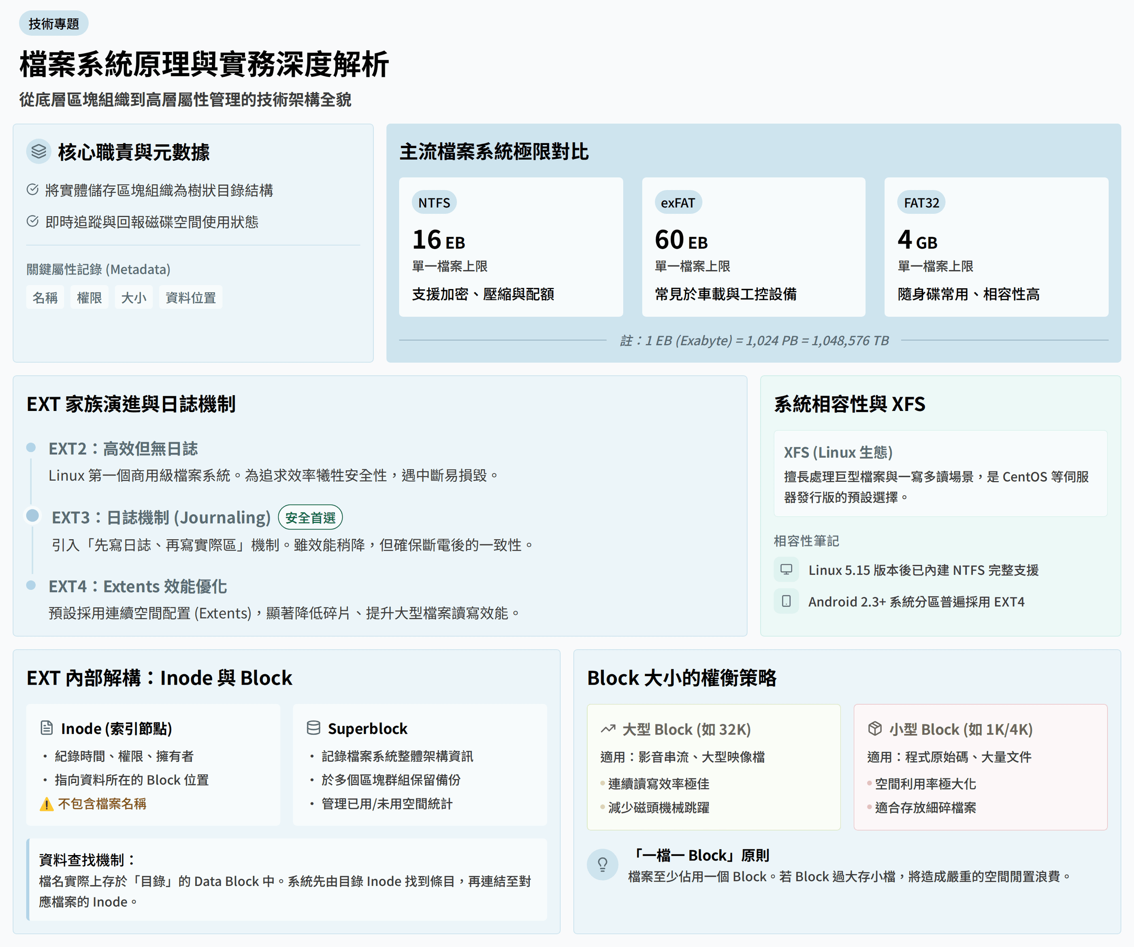Image resolution: width=1134 pixels, height=947 pixels.
Task: Select the NTFS label pill
Action: (x=434, y=202)
